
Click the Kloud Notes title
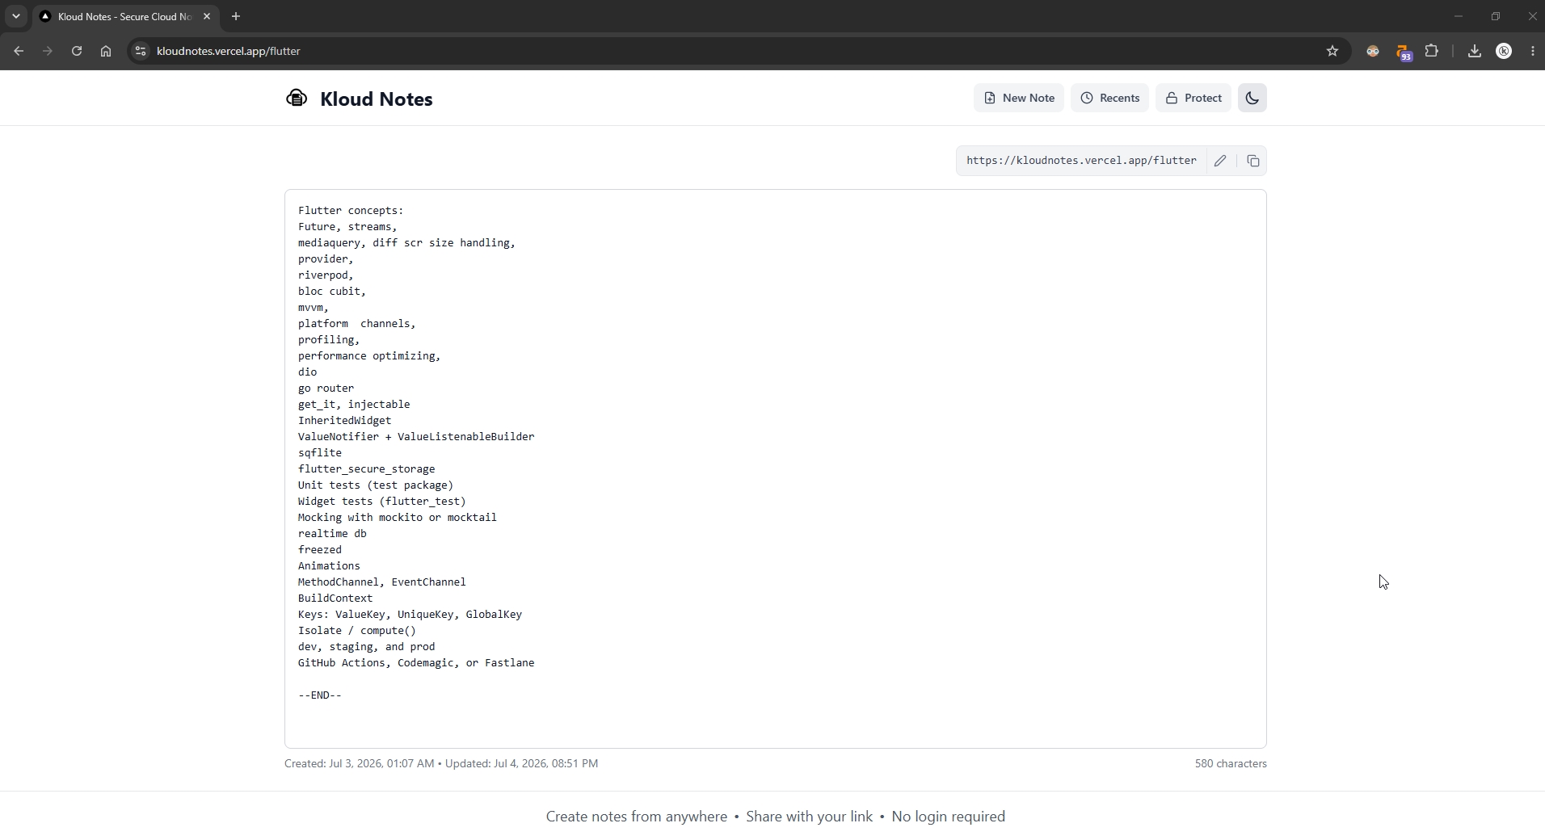pyautogui.click(x=377, y=99)
